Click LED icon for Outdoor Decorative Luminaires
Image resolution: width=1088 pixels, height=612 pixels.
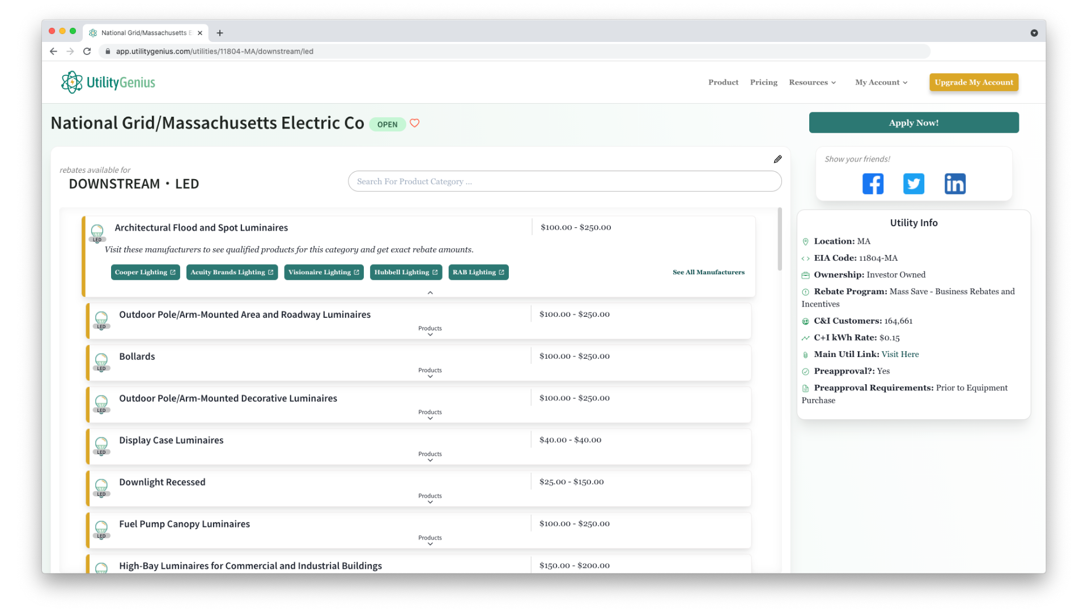(x=101, y=403)
